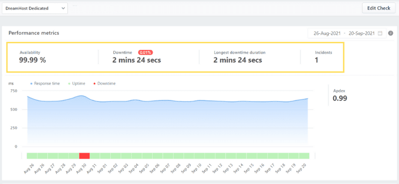Open the start date 26-Aug-2021 picker

(x=327, y=33)
